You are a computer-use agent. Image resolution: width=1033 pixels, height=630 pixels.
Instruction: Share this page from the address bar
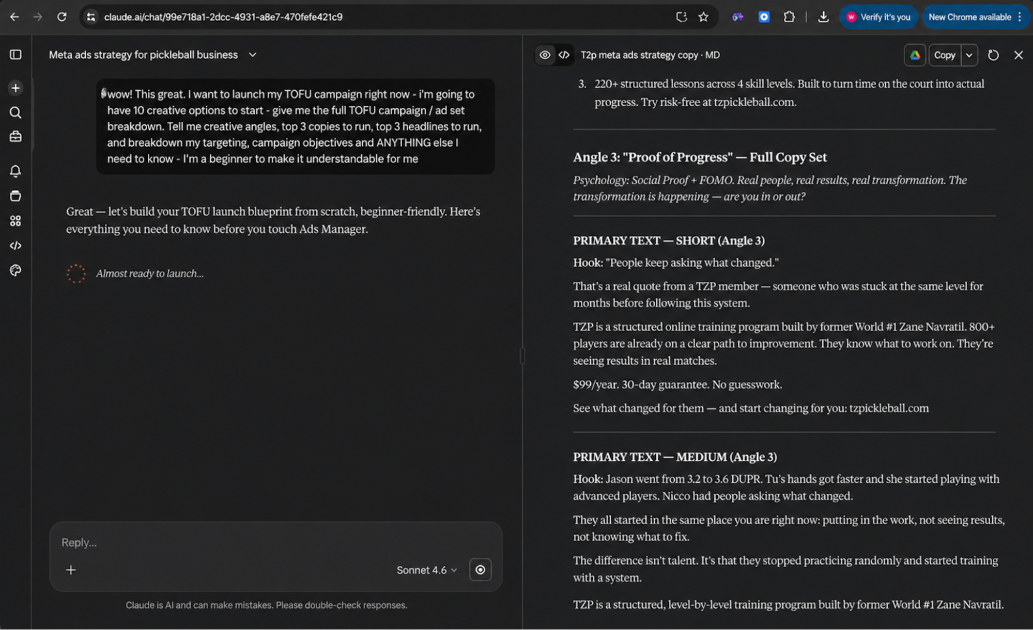click(x=681, y=17)
